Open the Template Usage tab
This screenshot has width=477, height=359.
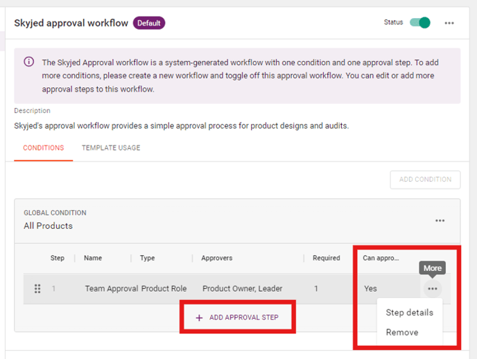(111, 148)
